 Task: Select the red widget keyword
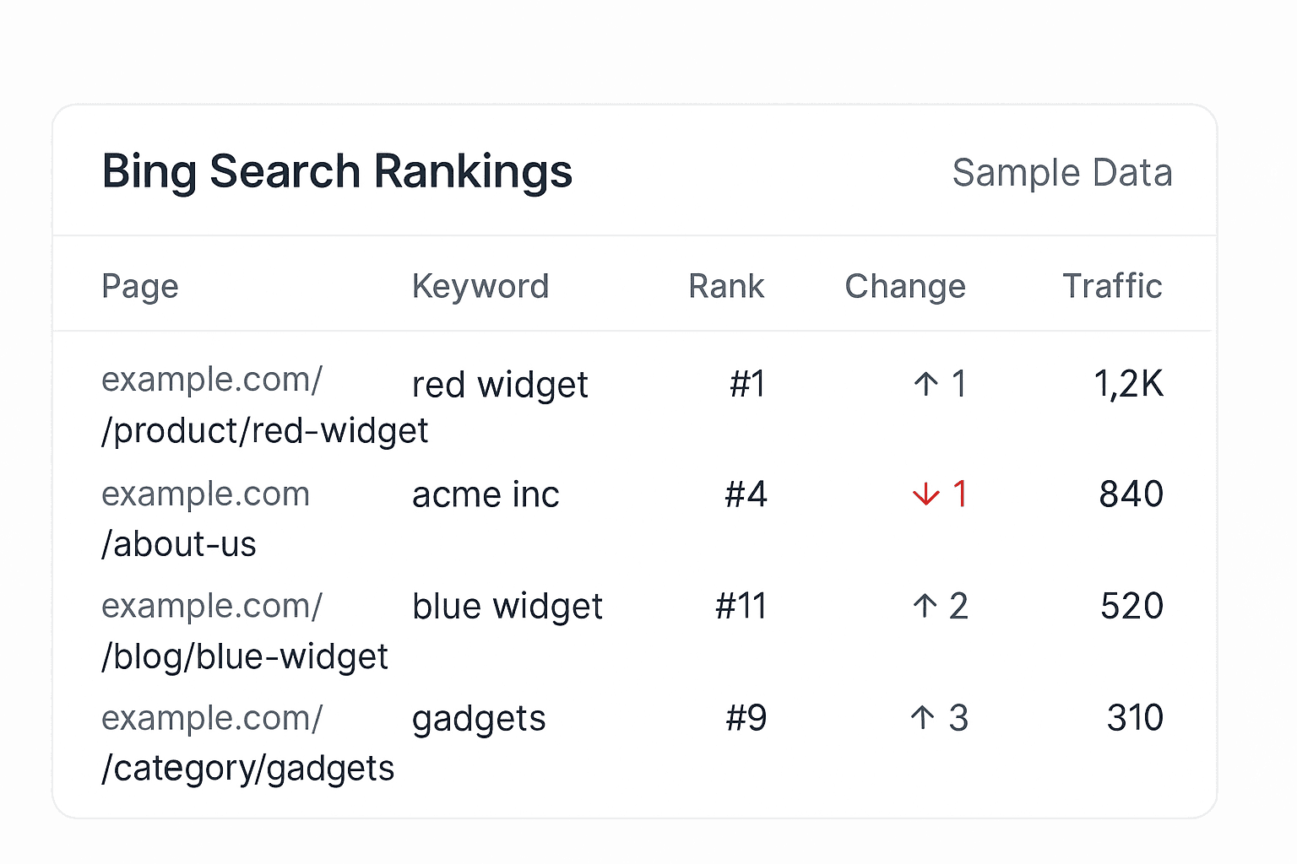tap(500, 386)
